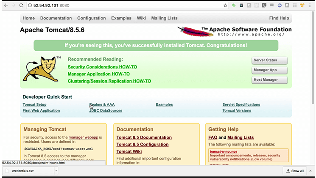This screenshot has height=178, width=316.
Task: Open the FAQ link
Action: coord(213,137)
